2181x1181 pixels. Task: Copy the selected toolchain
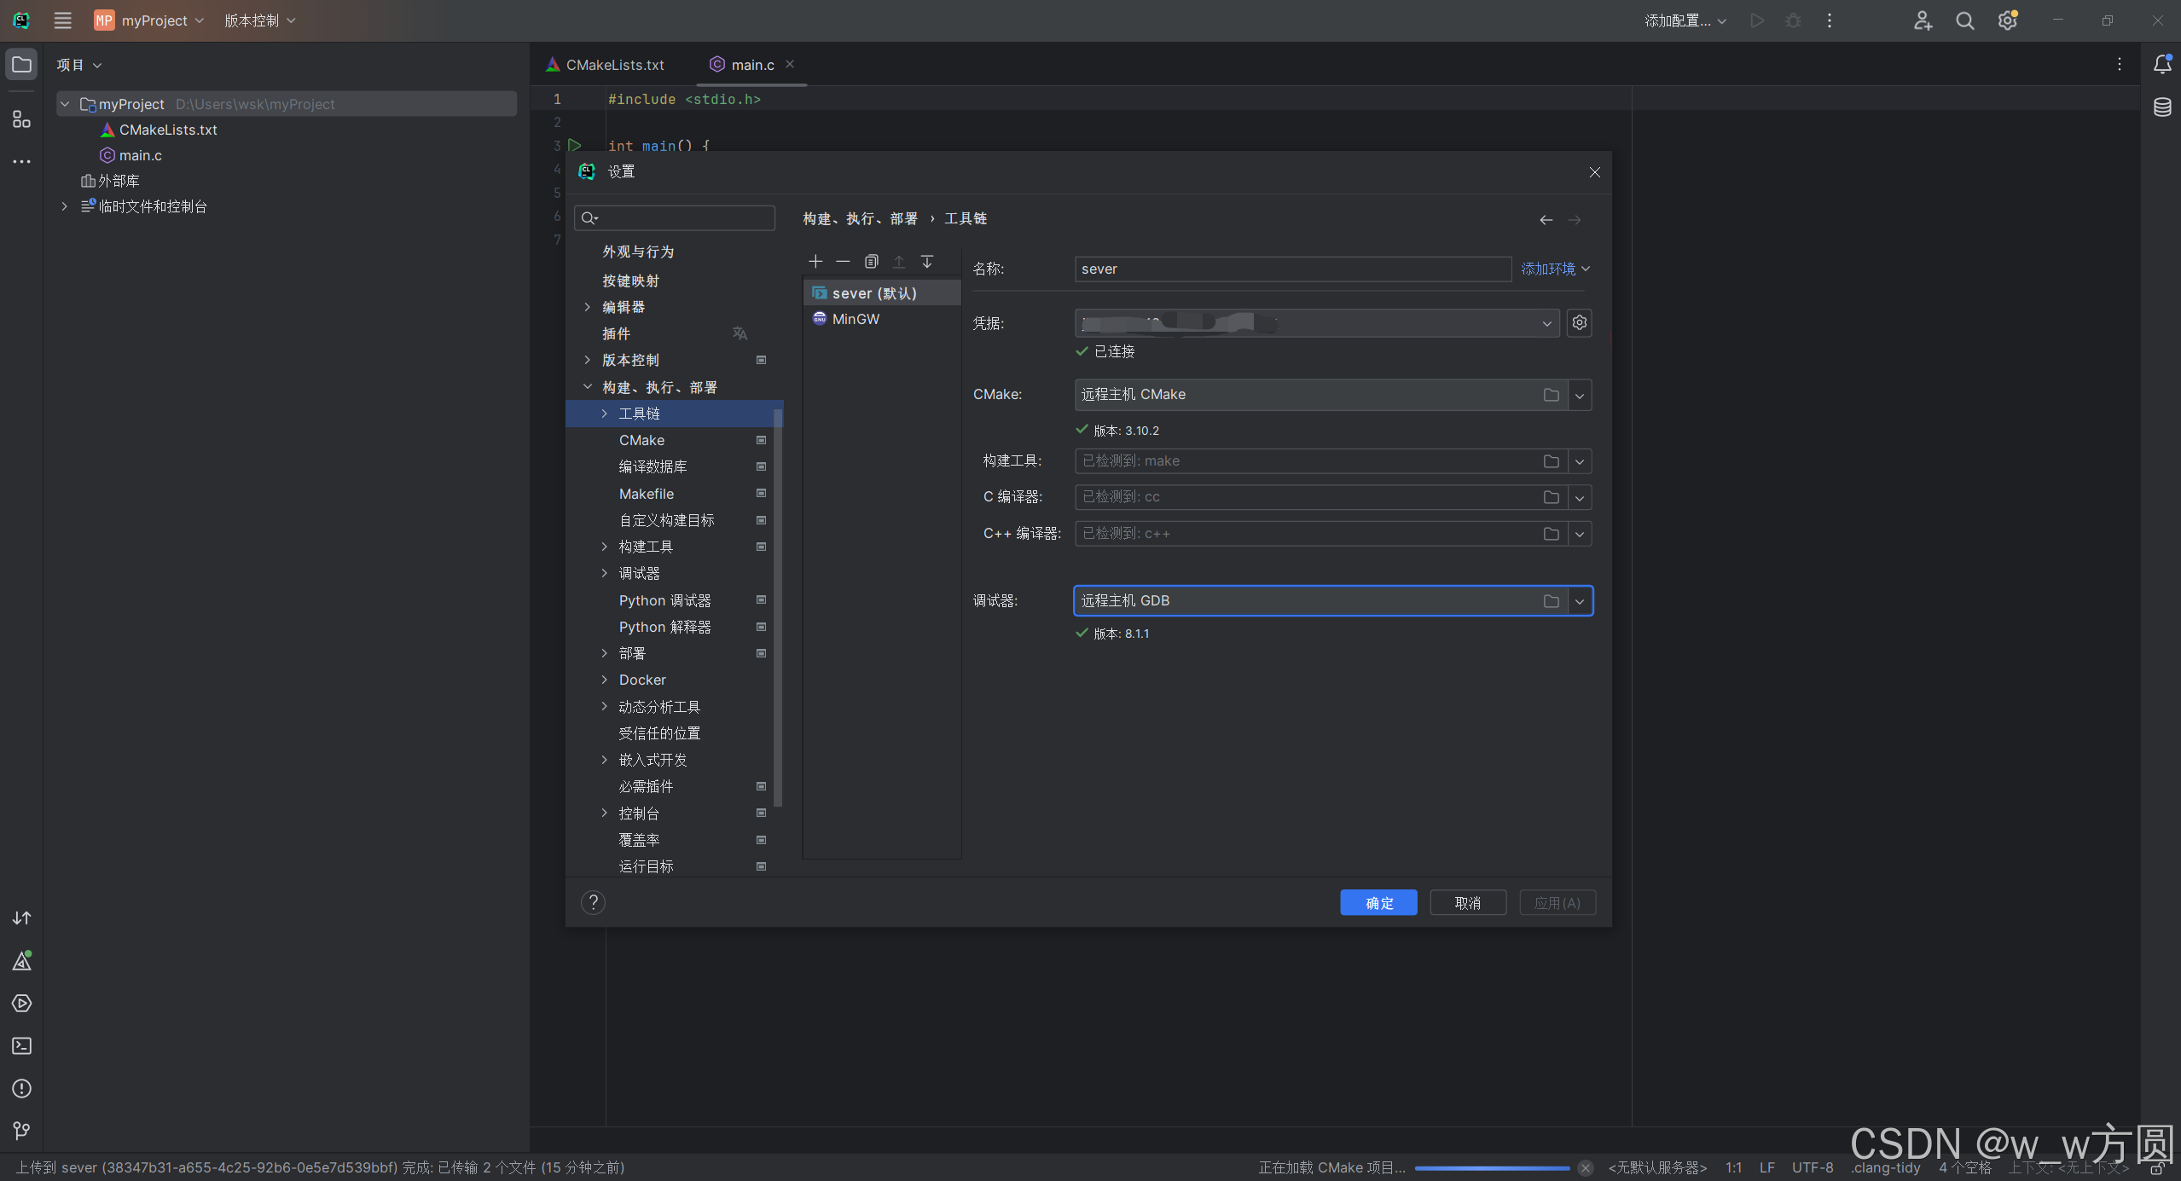point(871,261)
